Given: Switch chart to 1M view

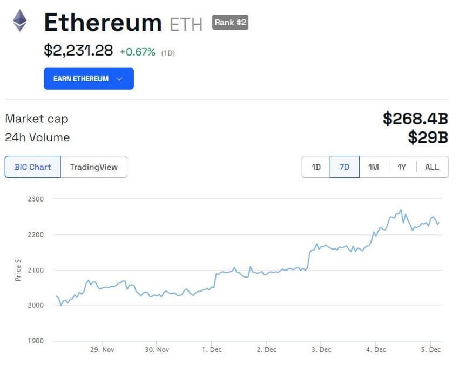Looking at the screenshot, I should point(373,167).
